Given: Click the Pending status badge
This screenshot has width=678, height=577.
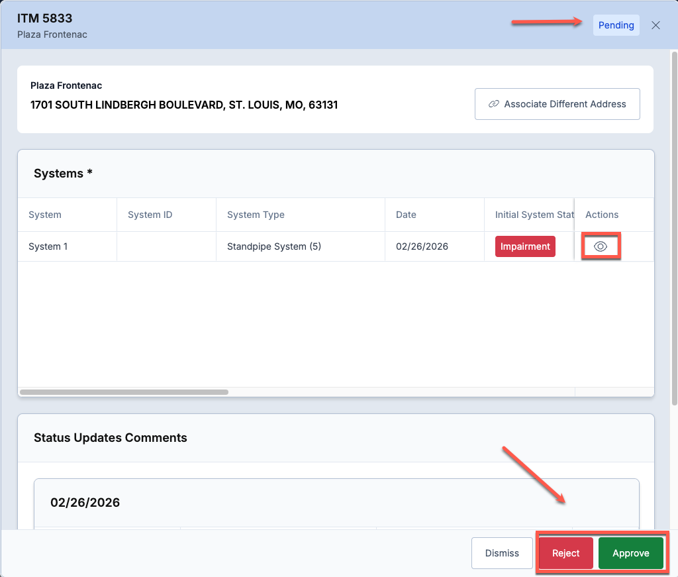Looking at the screenshot, I should 616,25.
